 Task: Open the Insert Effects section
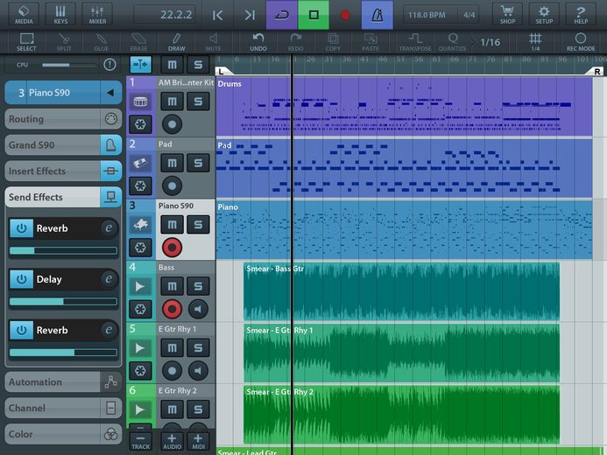[x=63, y=171]
